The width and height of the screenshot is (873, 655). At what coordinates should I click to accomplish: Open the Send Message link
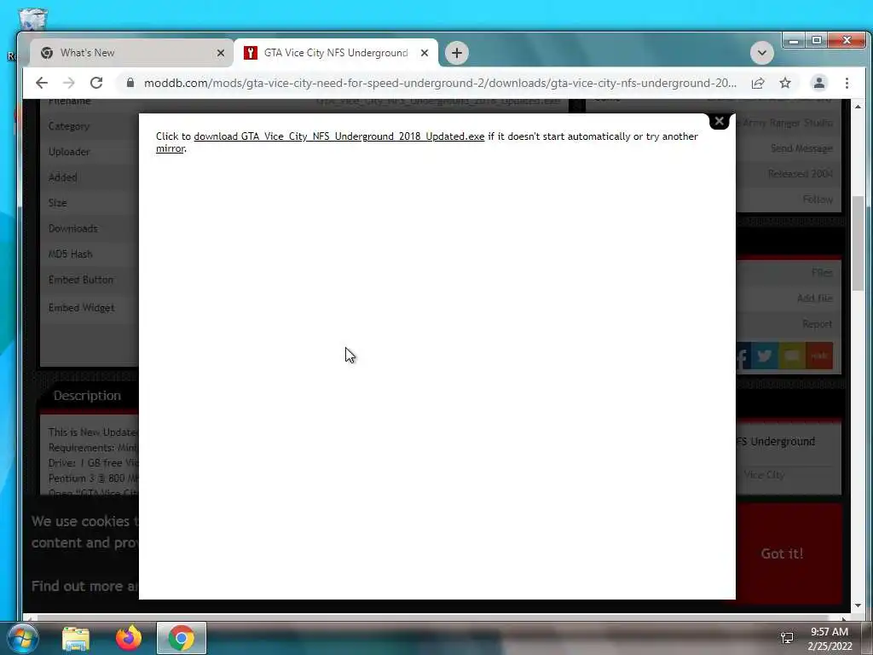[x=801, y=148]
